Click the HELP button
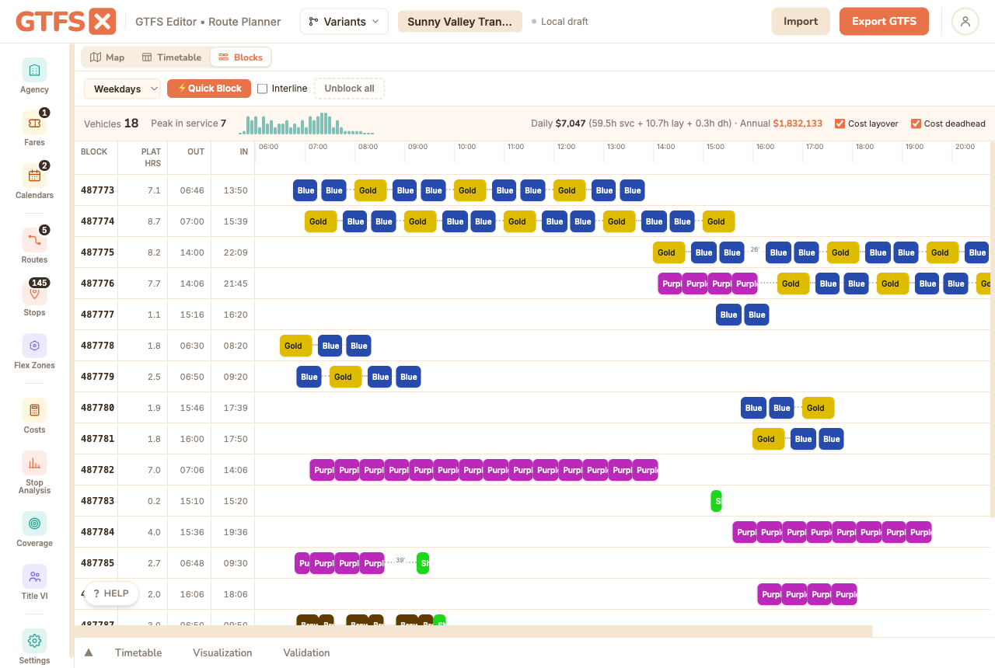Viewport: 995px width, 668px height. tap(111, 593)
